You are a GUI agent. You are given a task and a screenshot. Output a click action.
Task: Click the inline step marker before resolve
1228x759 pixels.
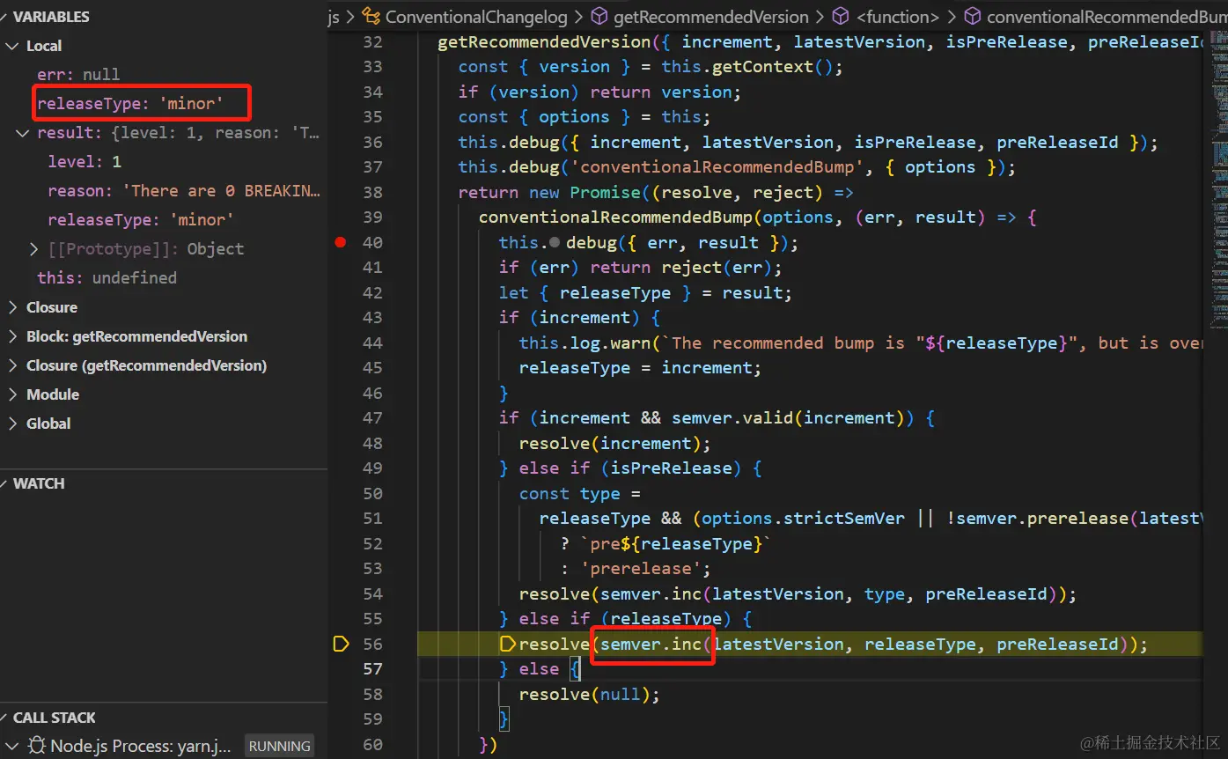click(x=508, y=645)
